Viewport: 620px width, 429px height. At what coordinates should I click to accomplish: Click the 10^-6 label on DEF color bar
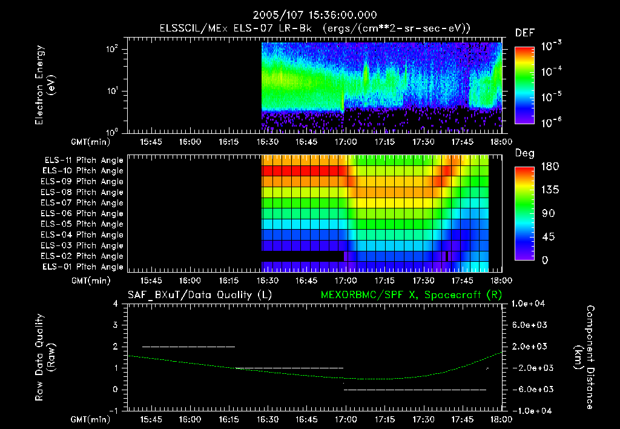pos(551,122)
